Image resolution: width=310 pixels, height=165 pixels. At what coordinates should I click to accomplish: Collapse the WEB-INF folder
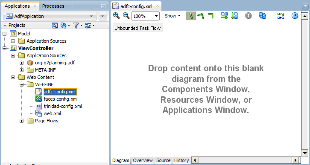[21, 85]
